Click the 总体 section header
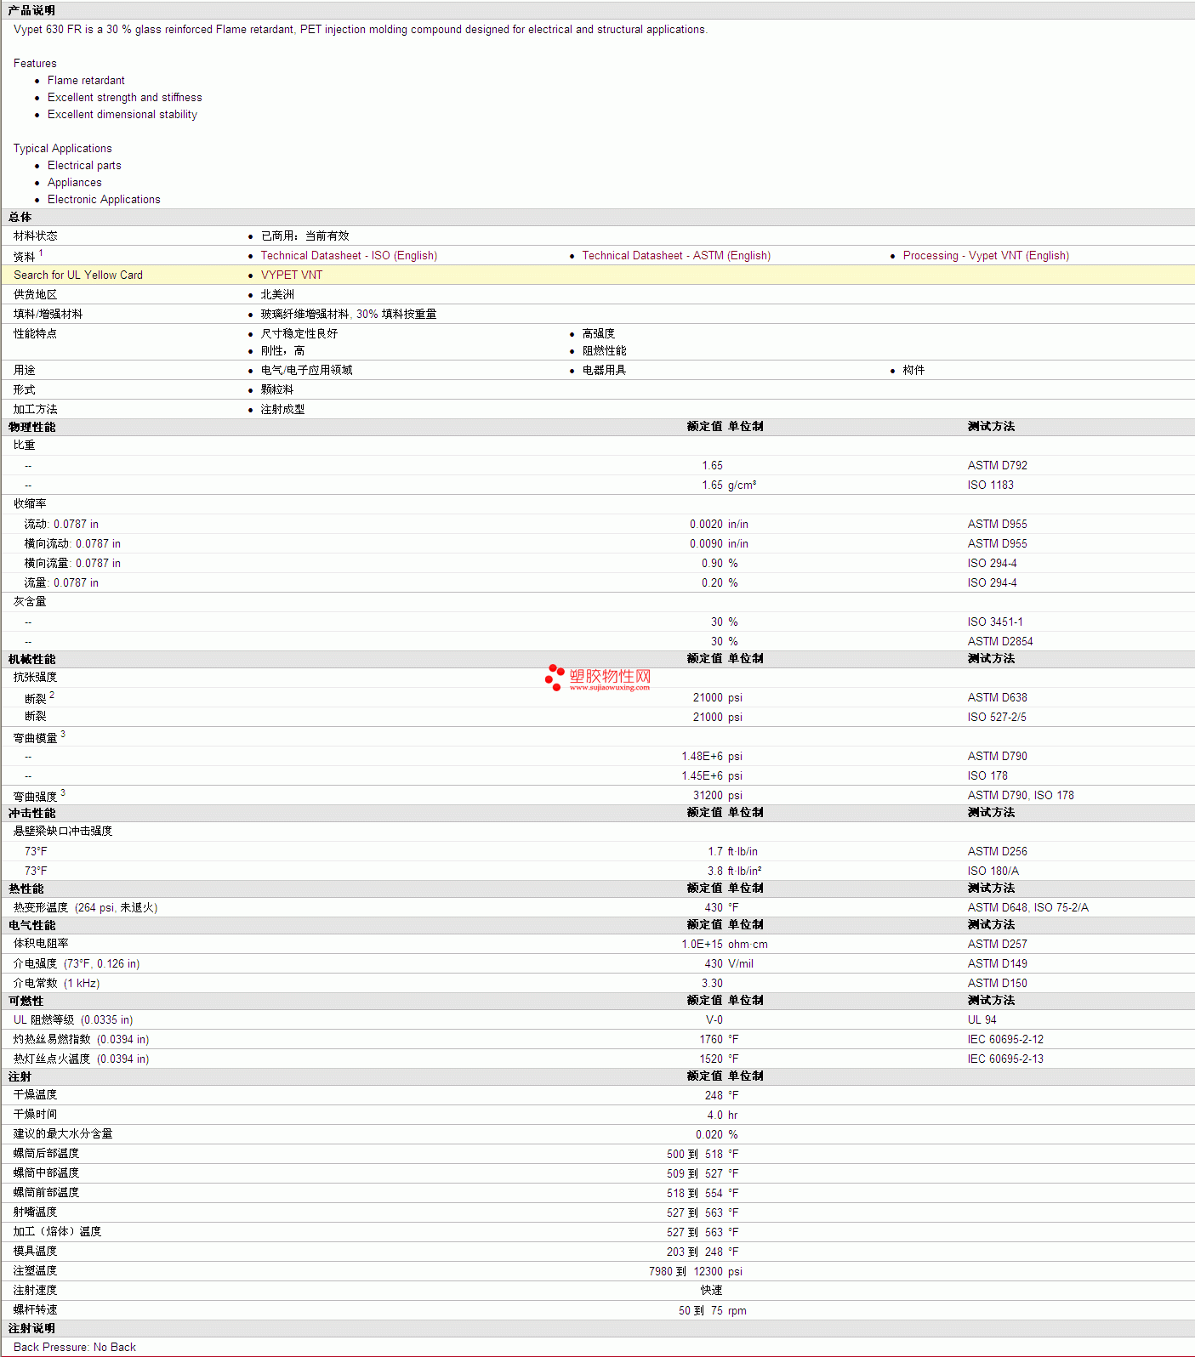 (x=20, y=217)
